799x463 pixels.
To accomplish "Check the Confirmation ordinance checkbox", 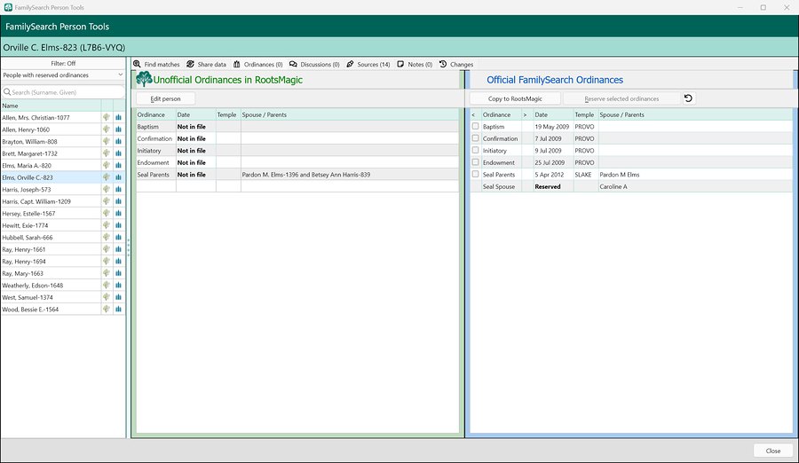I will point(476,138).
